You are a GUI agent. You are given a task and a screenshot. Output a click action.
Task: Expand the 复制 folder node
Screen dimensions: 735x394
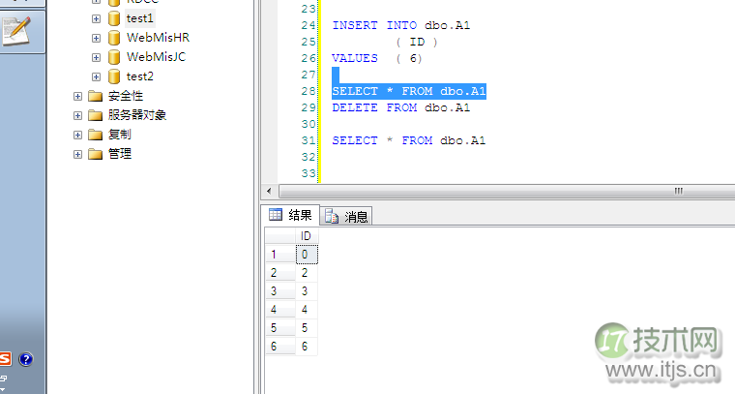coord(77,135)
